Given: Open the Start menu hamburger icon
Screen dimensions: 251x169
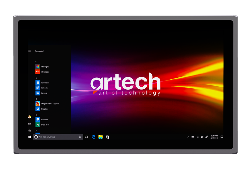Looking at the screenshot, I should click(30, 51).
